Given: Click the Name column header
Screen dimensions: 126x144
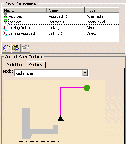Looking at the screenshot, I should click(66, 10).
